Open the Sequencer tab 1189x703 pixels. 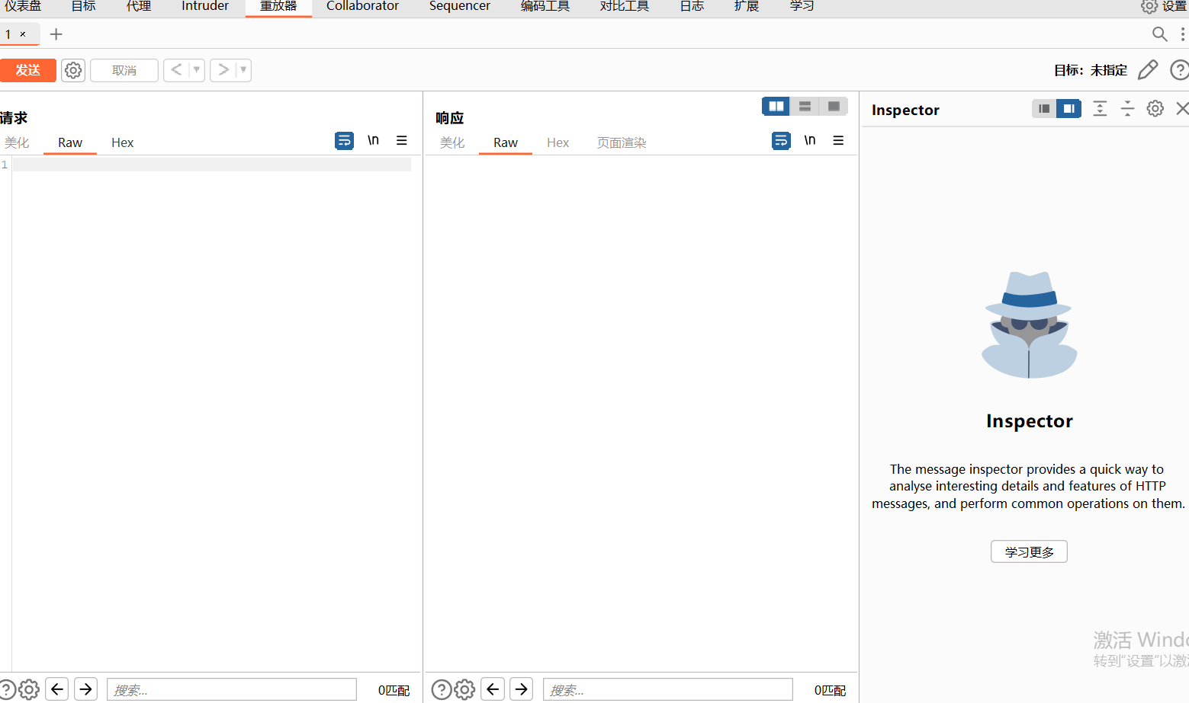[460, 6]
